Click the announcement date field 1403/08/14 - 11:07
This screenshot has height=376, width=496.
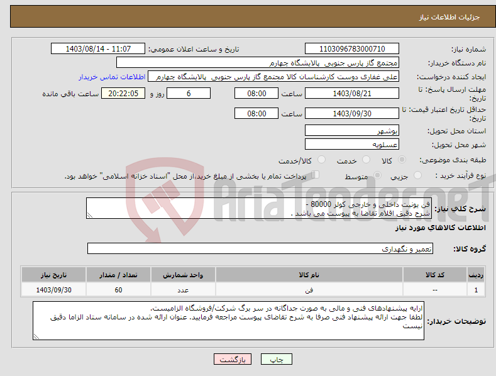pyautogui.click(x=98, y=49)
